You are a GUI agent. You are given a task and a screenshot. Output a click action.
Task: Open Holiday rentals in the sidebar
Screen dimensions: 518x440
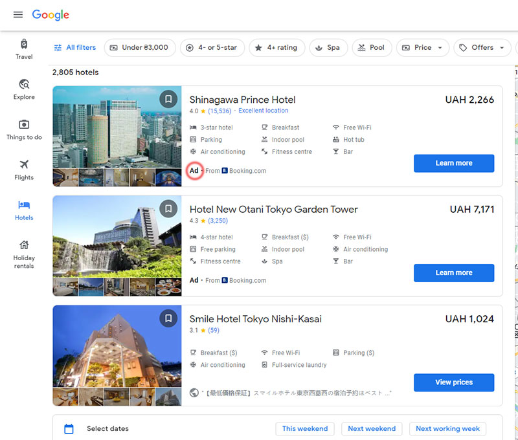[x=24, y=254]
